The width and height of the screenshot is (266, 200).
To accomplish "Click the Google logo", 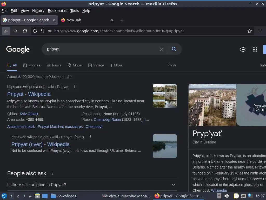I will coord(18,49).
